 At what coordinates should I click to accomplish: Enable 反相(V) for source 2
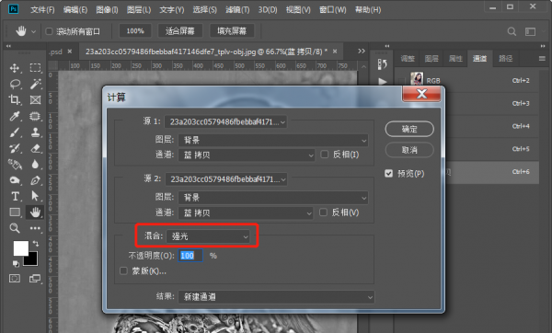click(323, 212)
